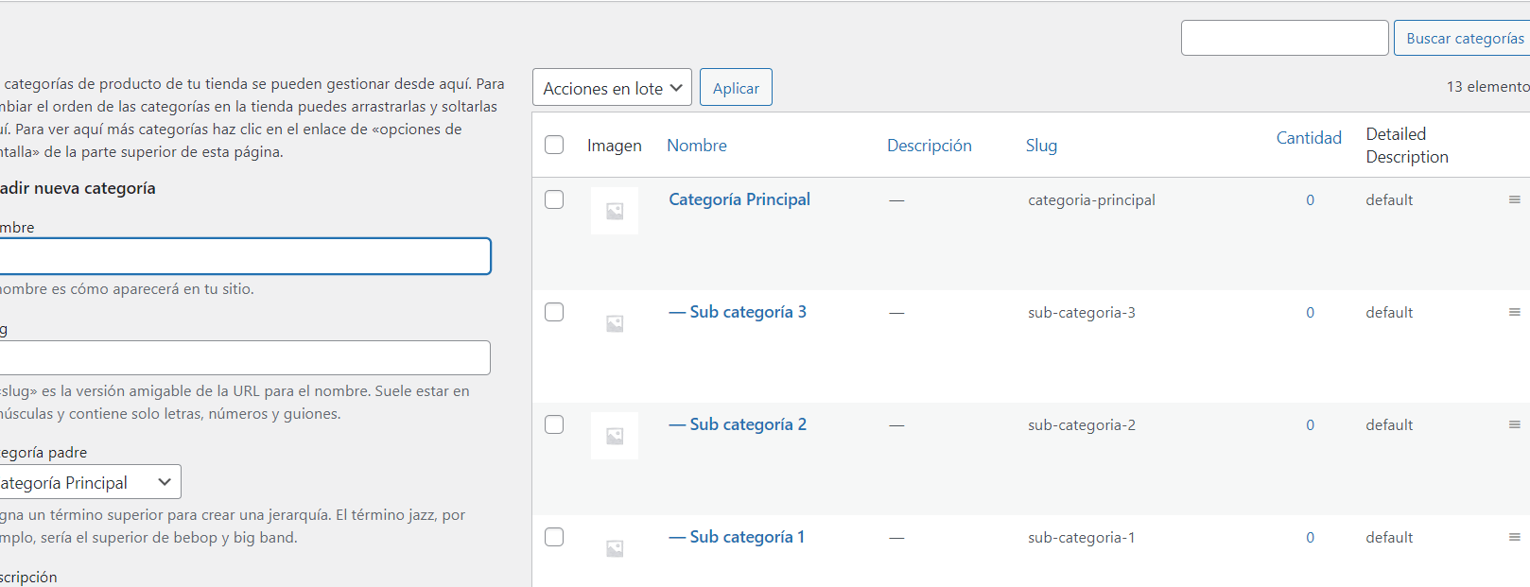Sort the table by Nombre column

tap(697, 146)
